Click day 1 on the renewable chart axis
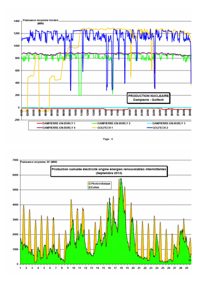202x285 pixels. pos(20,268)
